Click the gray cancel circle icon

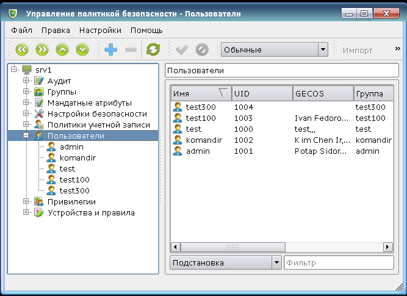(x=202, y=50)
